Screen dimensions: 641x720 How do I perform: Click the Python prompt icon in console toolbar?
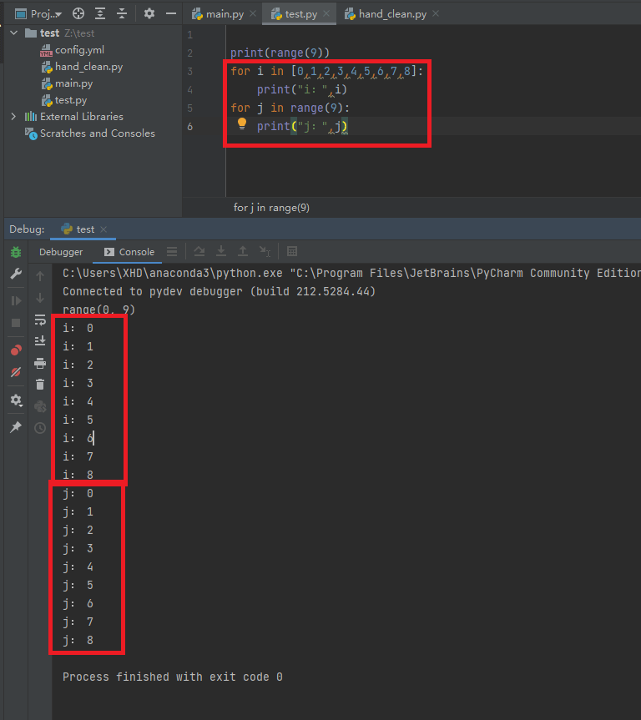pos(40,406)
